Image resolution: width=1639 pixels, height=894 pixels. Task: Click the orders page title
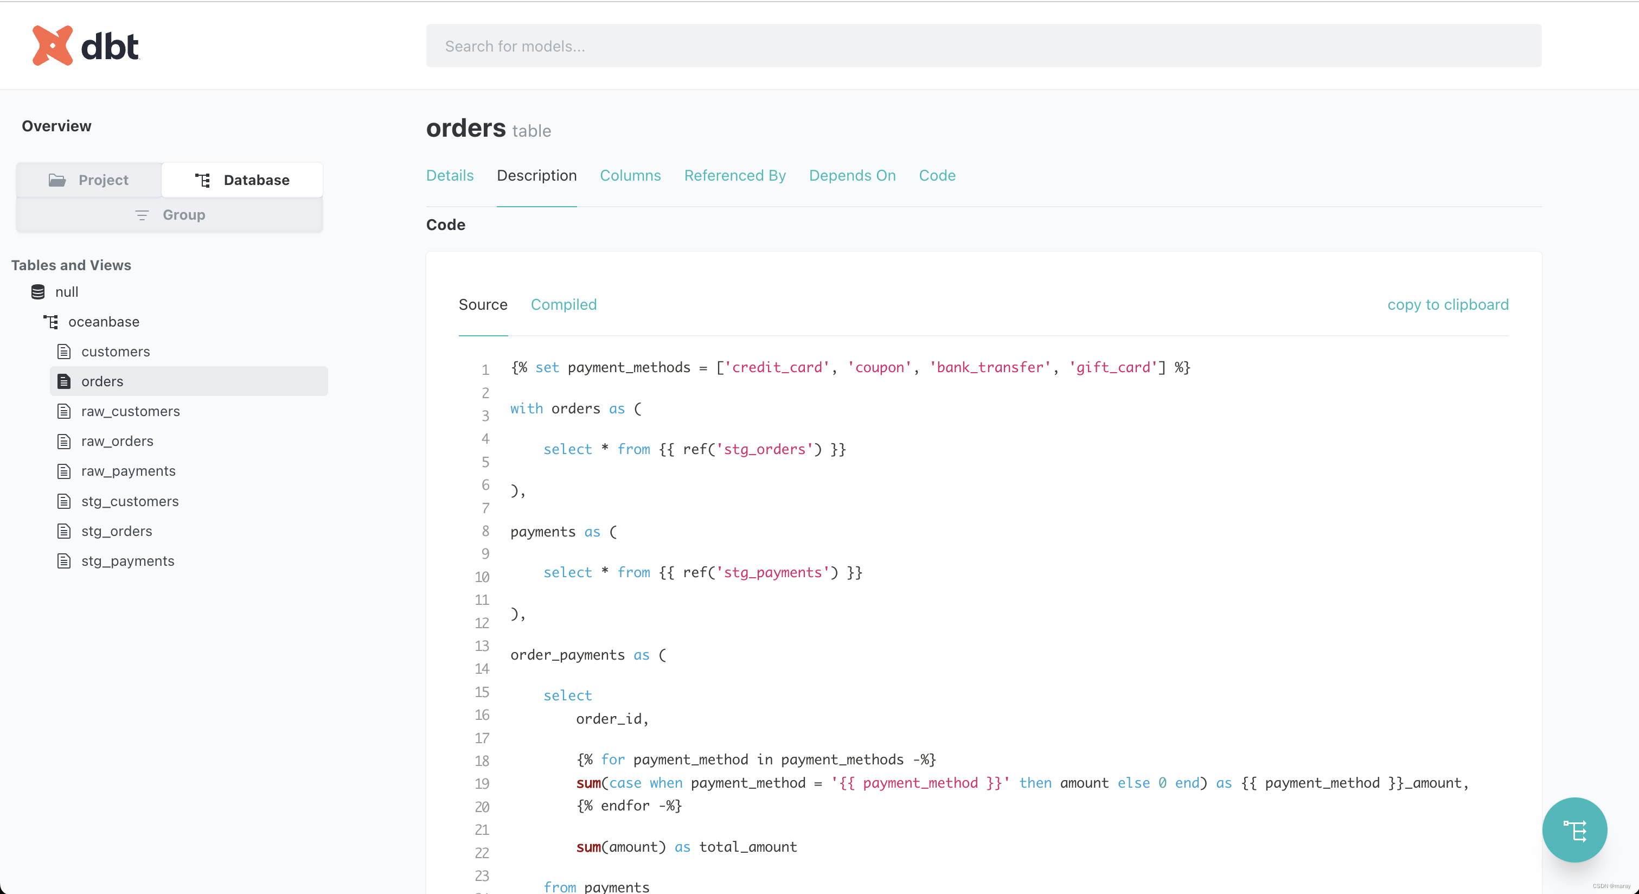[x=466, y=129]
